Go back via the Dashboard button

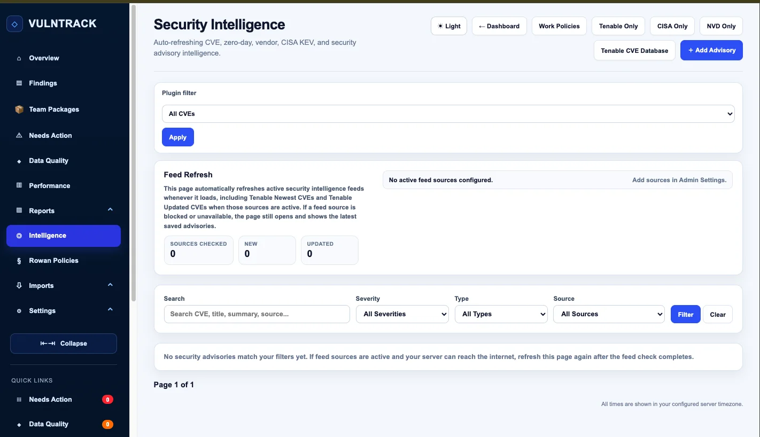(499, 26)
